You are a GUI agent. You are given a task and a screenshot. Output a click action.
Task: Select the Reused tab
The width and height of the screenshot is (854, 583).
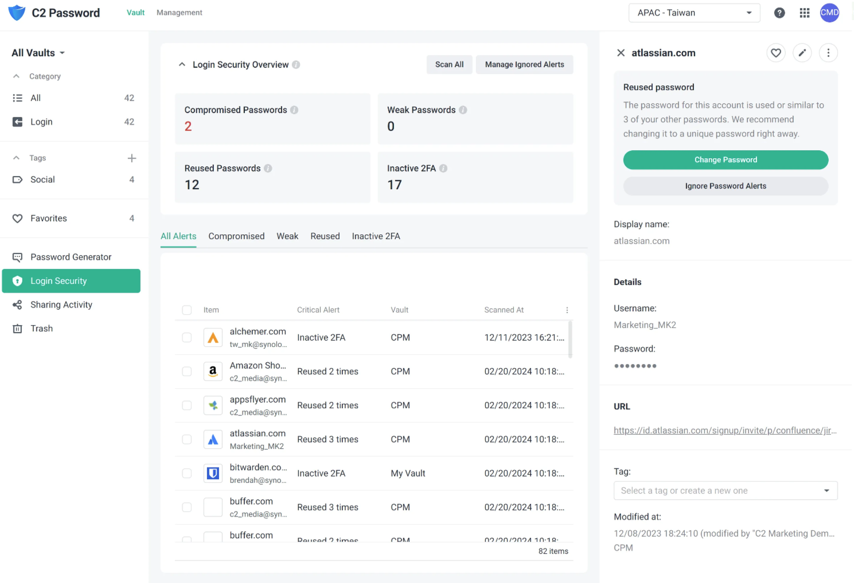[325, 236]
